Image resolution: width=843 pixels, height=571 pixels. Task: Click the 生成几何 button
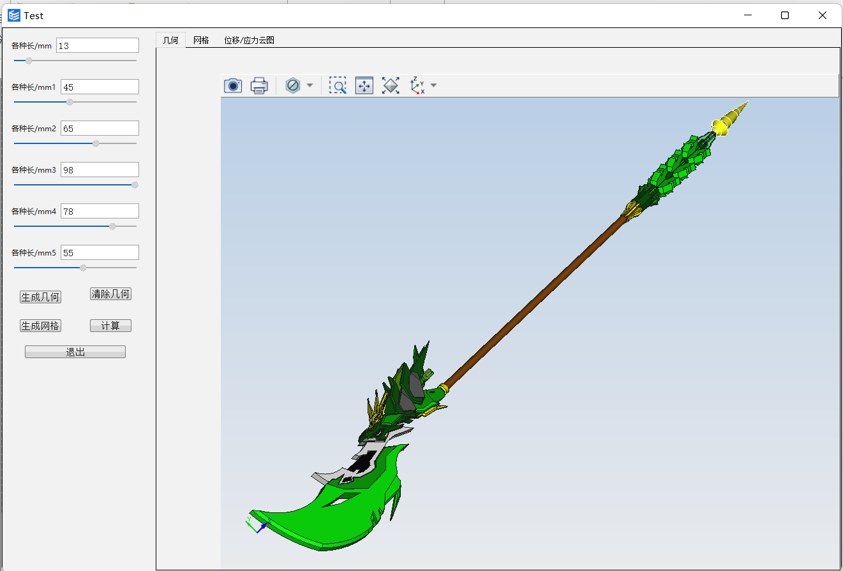41,297
